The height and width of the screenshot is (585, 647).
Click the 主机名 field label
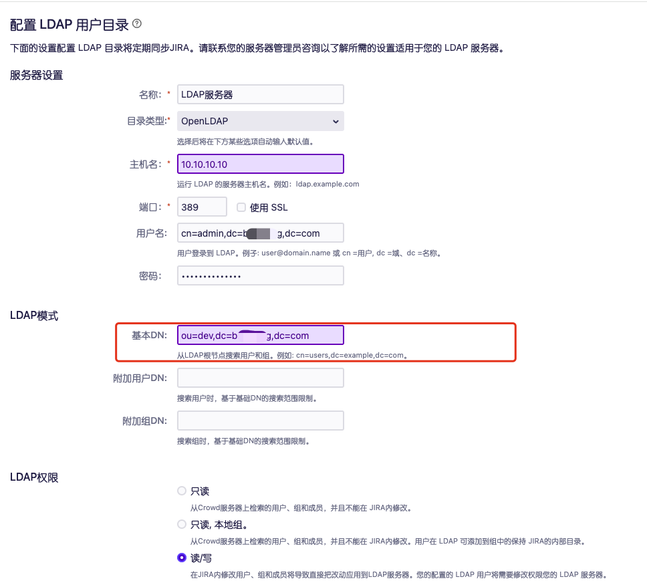click(149, 164)
